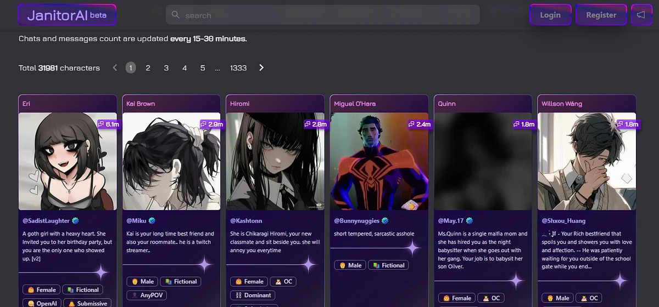The image size is (659, 307).
Task: Click Eri's 6.1m chat count badge
Action: [x=108, y=124]
